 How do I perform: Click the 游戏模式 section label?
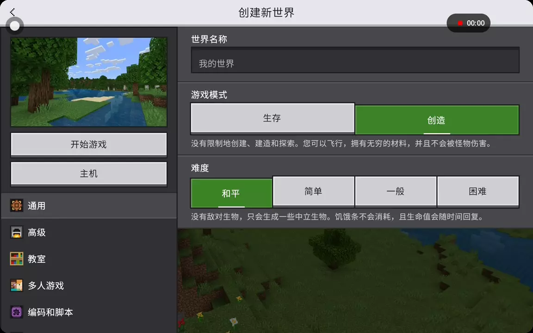pyautogui.click(x=209, y=95)
